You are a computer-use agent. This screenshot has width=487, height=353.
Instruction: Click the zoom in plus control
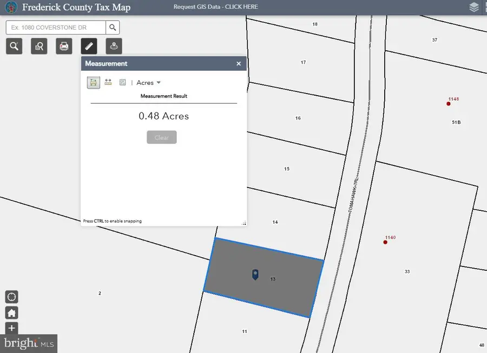[11, 328]
